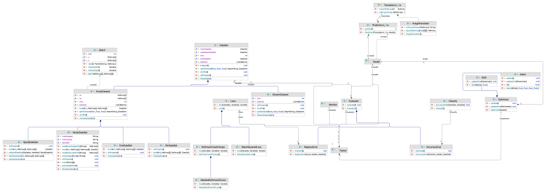Screen dimensions: 546x192
Task: Select RegressEval constructor row
Action: 308,154
